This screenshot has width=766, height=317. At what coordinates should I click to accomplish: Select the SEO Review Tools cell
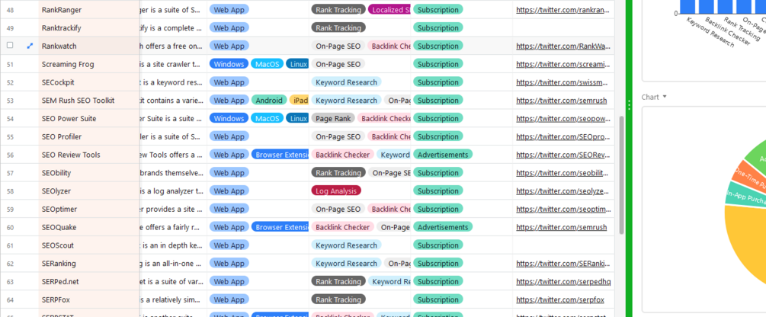(x=89, y=155)
